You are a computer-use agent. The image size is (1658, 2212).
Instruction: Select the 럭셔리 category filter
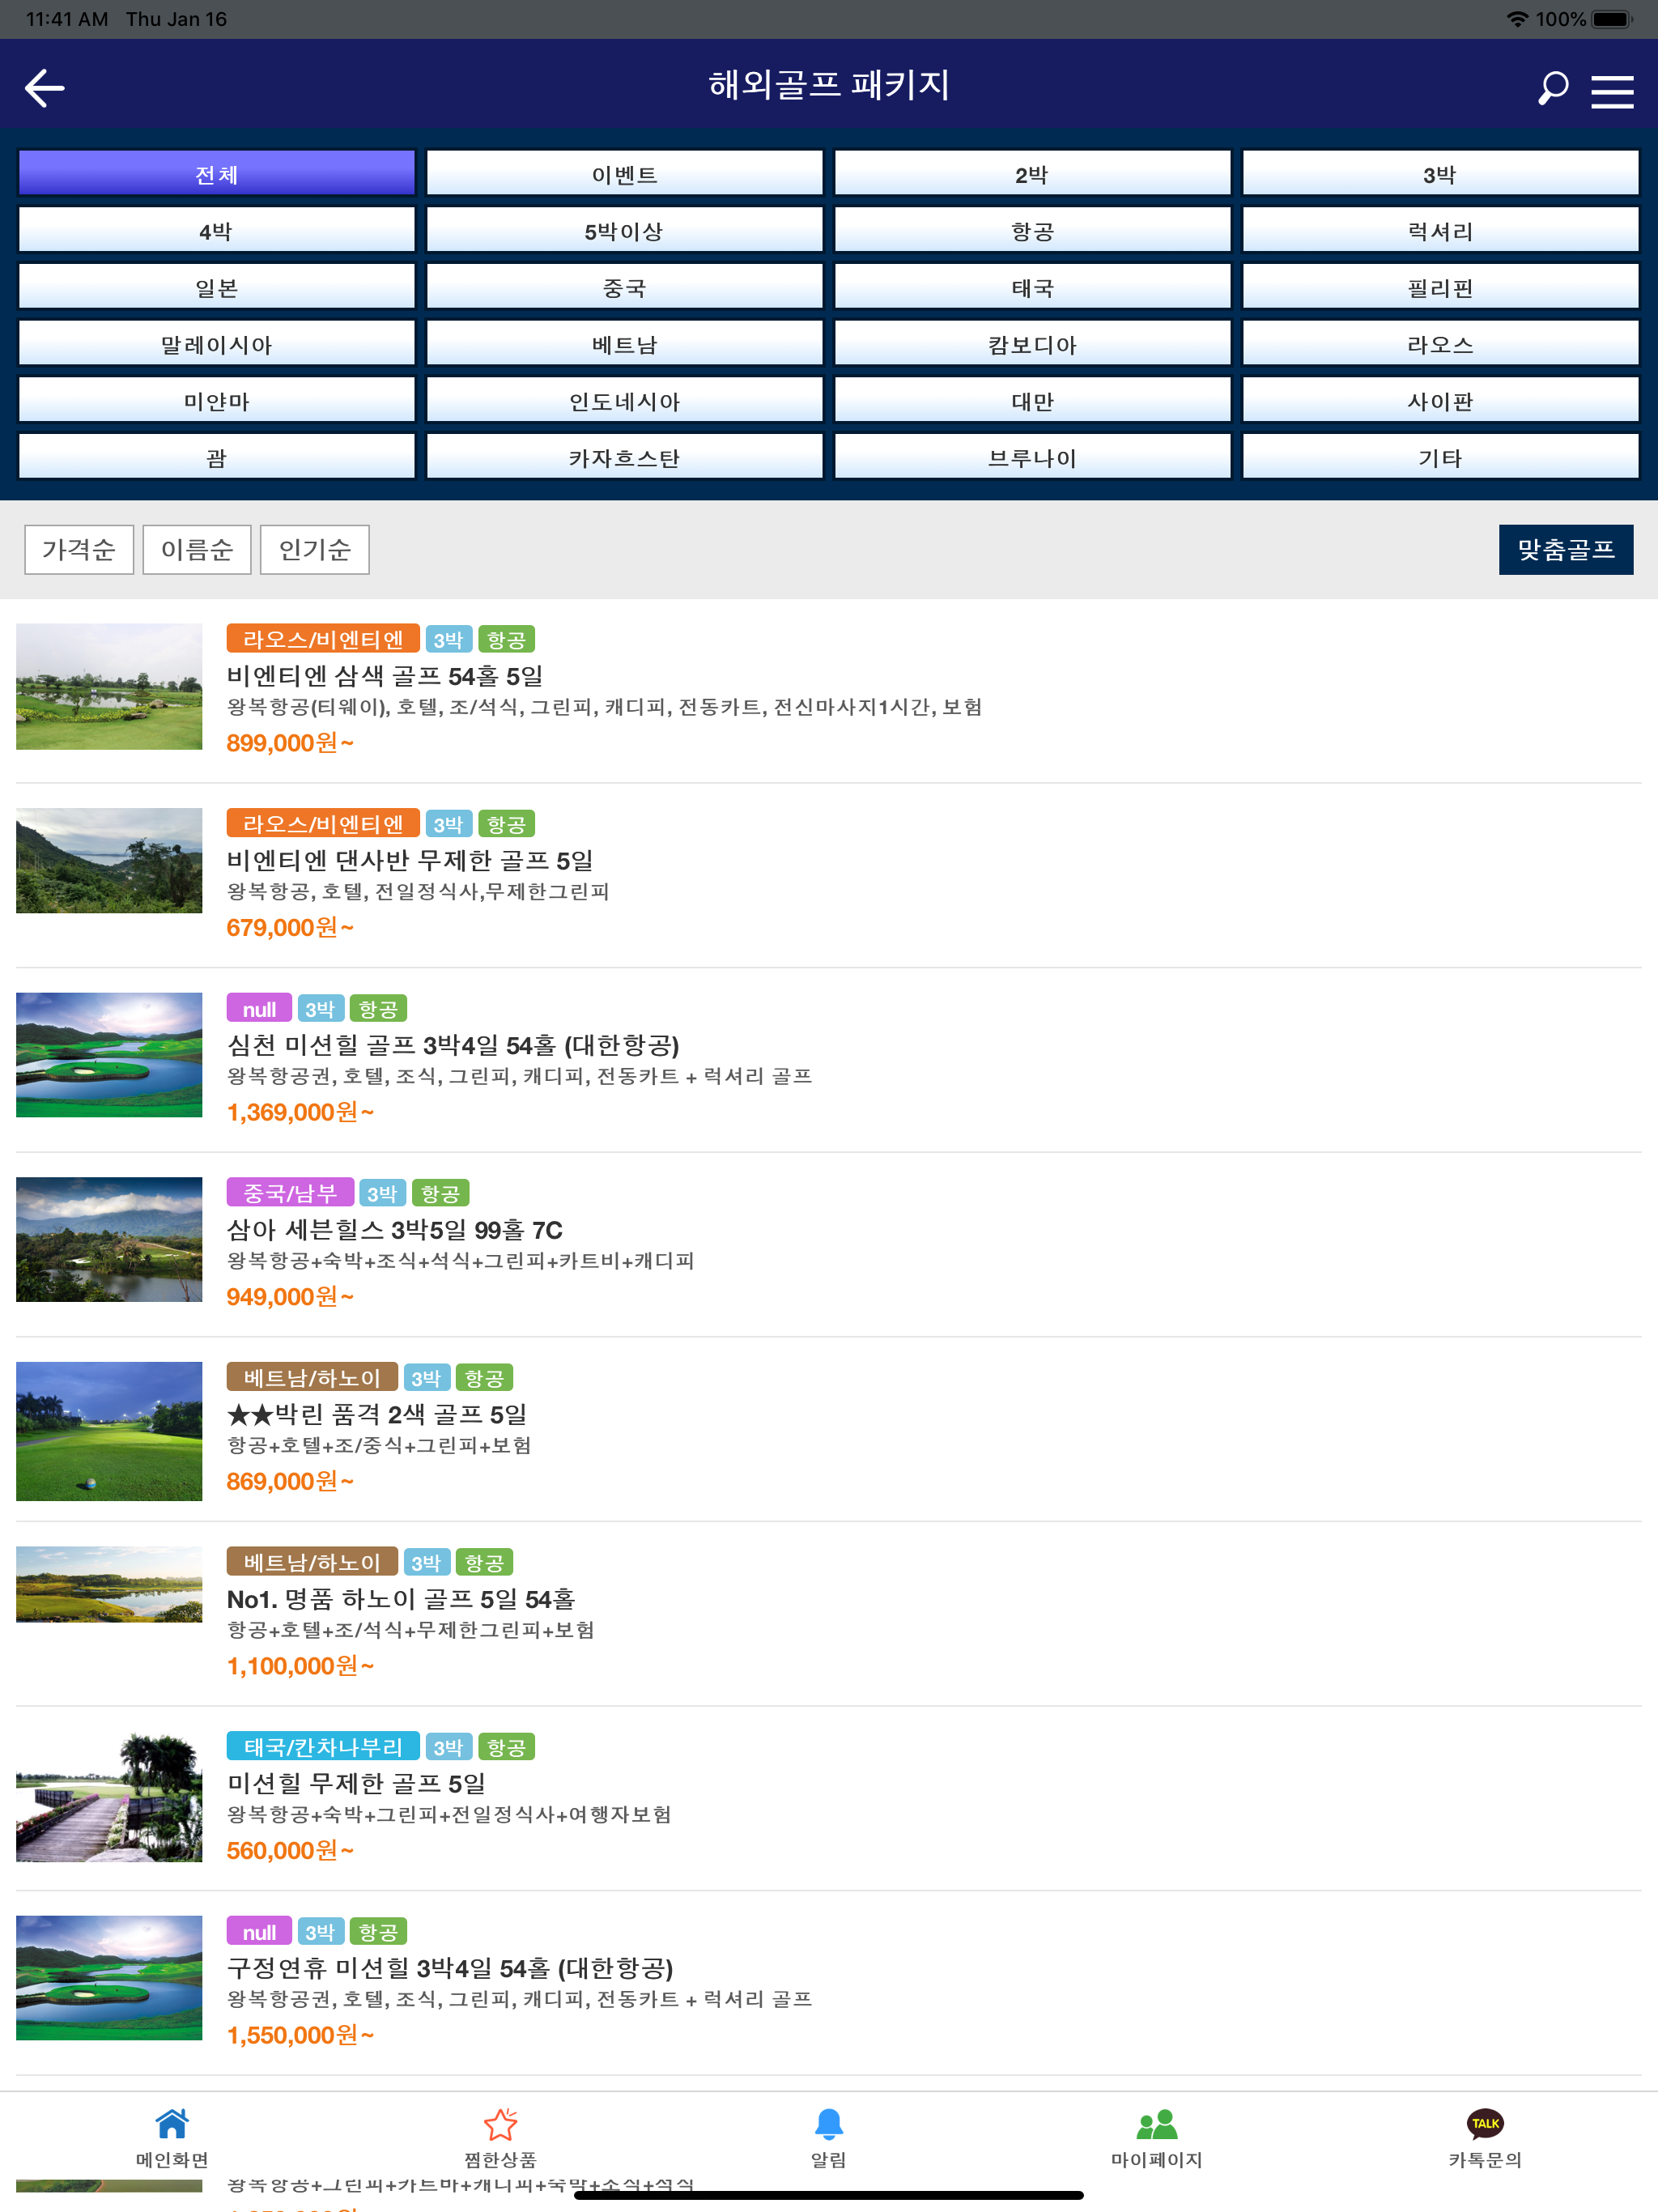click(1441, 230)
